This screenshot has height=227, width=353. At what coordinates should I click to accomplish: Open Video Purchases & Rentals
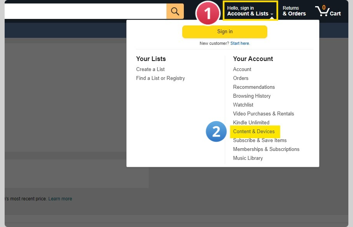(263, 113)
